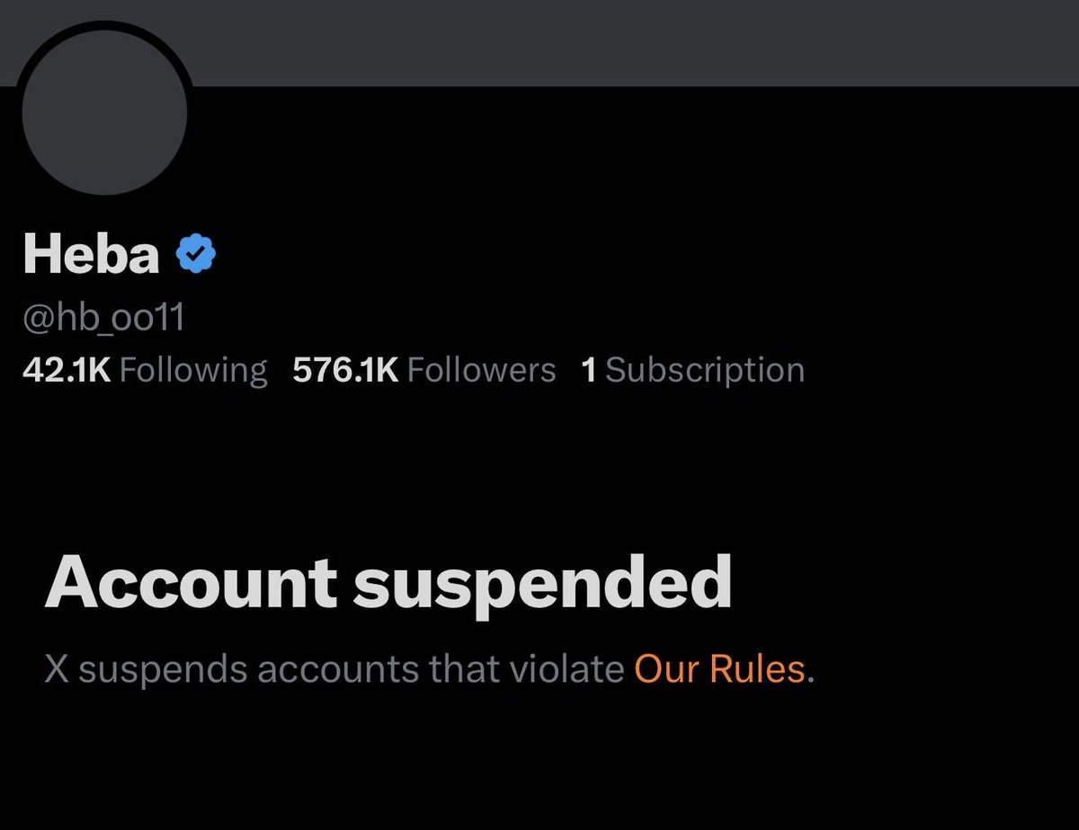The width and height of the screenshot is (1079, 830).
Task: Click the 42.1K following count number
Action: point(67,370)
